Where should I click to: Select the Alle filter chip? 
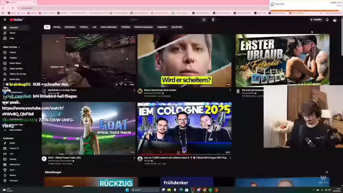[47, 27]
